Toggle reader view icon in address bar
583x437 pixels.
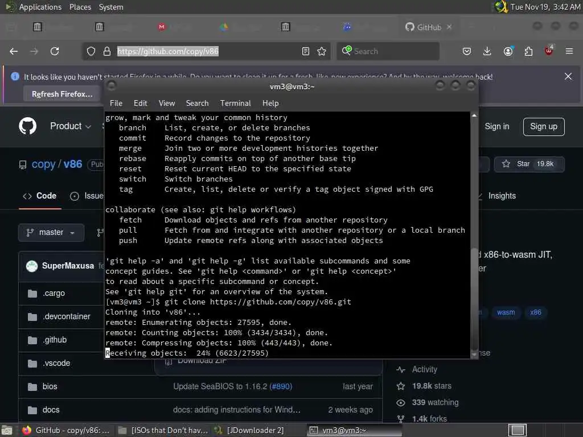[306, 51]
